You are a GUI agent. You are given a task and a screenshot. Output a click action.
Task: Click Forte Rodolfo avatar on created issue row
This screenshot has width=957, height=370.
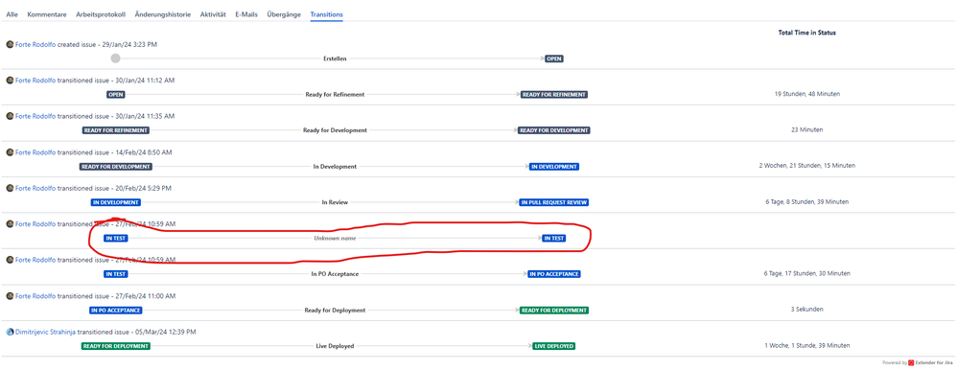pyautogui.click(x=10, y=44)
